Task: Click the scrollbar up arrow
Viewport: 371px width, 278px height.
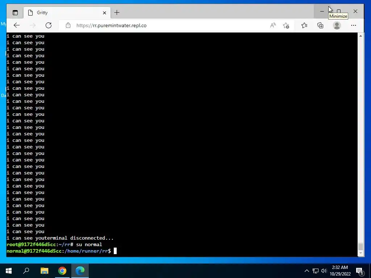Action: tap(360, 36)
